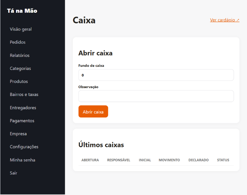
Task: Click the Observação label
Action: 88,87
